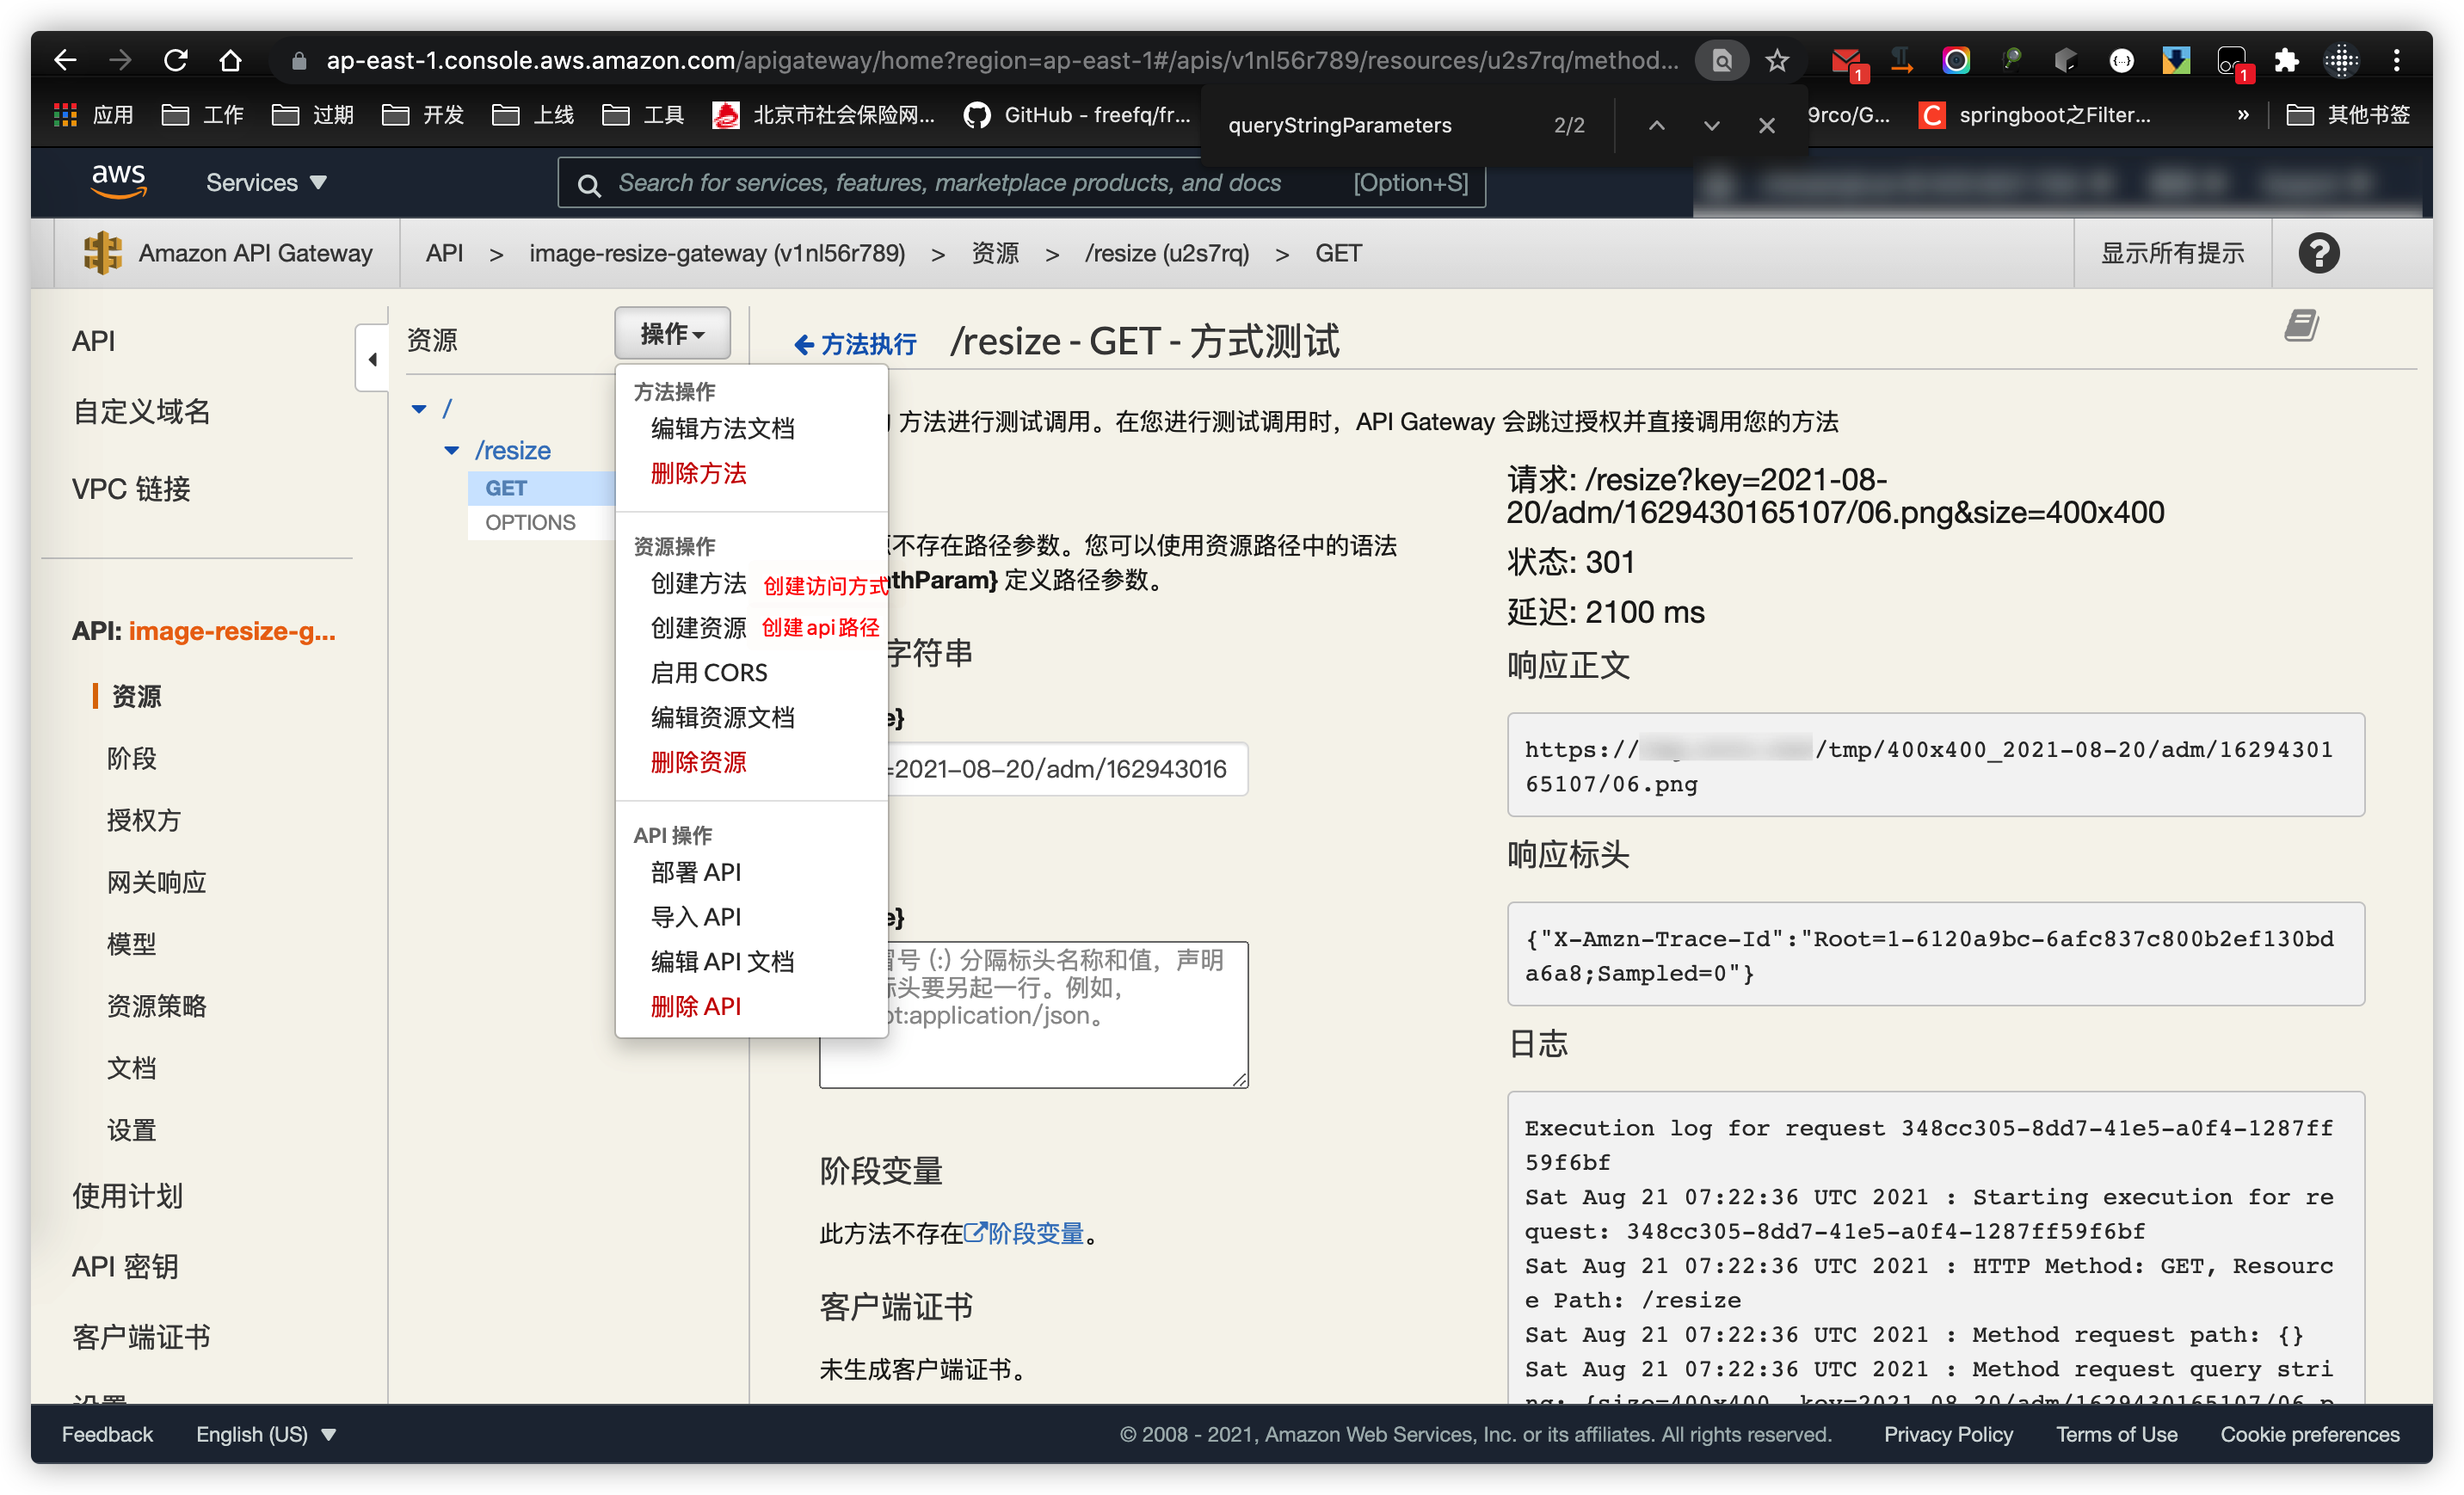Select the OPTIONS method in resource tree
The image size is (2464, 1495).
[x=530, y=522]
